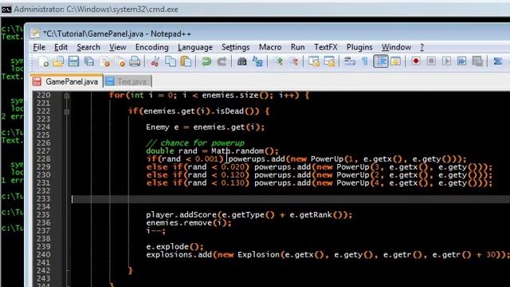
Task: Click the Notepad++ title bar icon
Action: pyautogui.click(x=35, y=33)
